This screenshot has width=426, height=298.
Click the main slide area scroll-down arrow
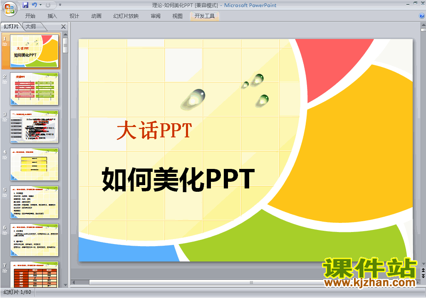(423, 264)
